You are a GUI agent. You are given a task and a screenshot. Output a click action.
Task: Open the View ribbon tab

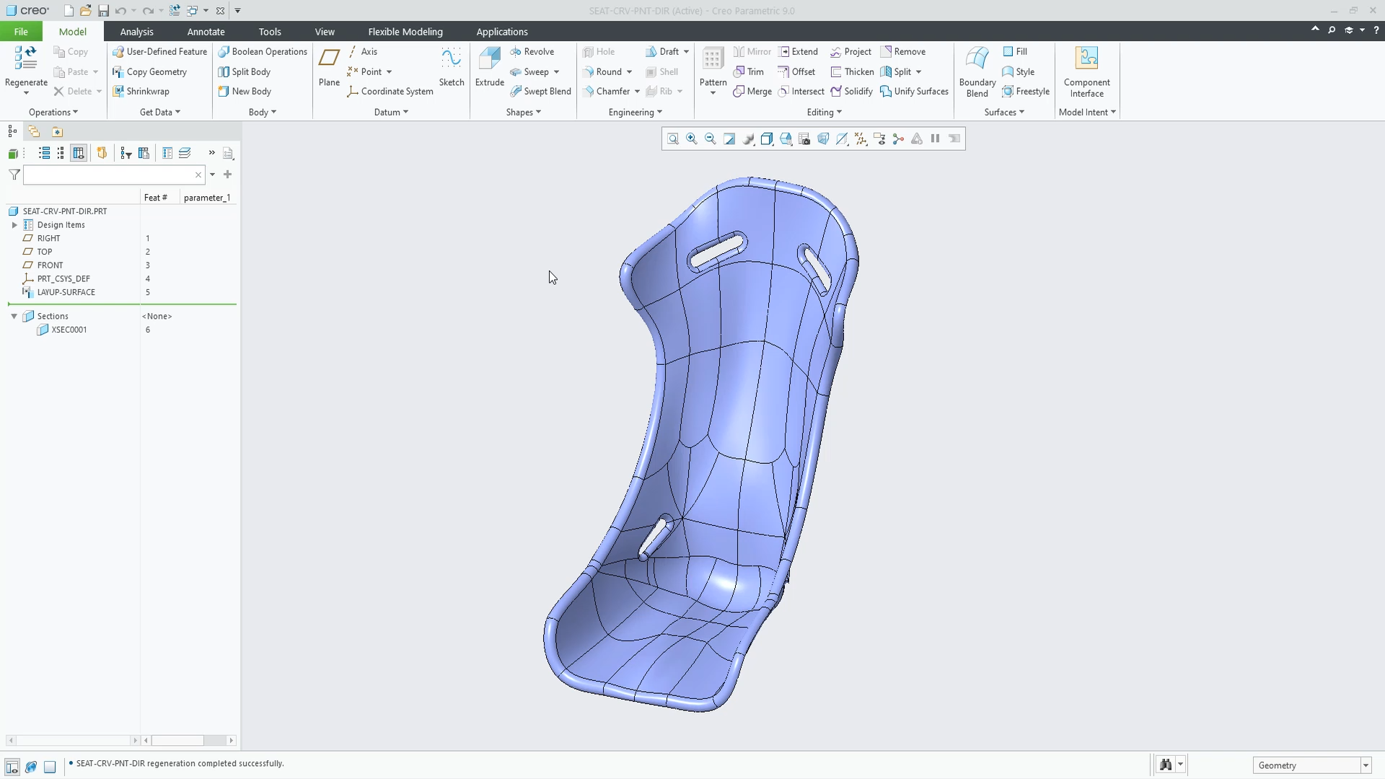(325, 32)
